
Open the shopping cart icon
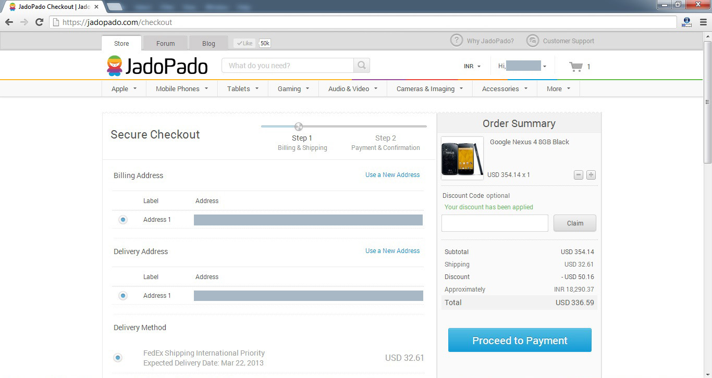pos(576,67)
